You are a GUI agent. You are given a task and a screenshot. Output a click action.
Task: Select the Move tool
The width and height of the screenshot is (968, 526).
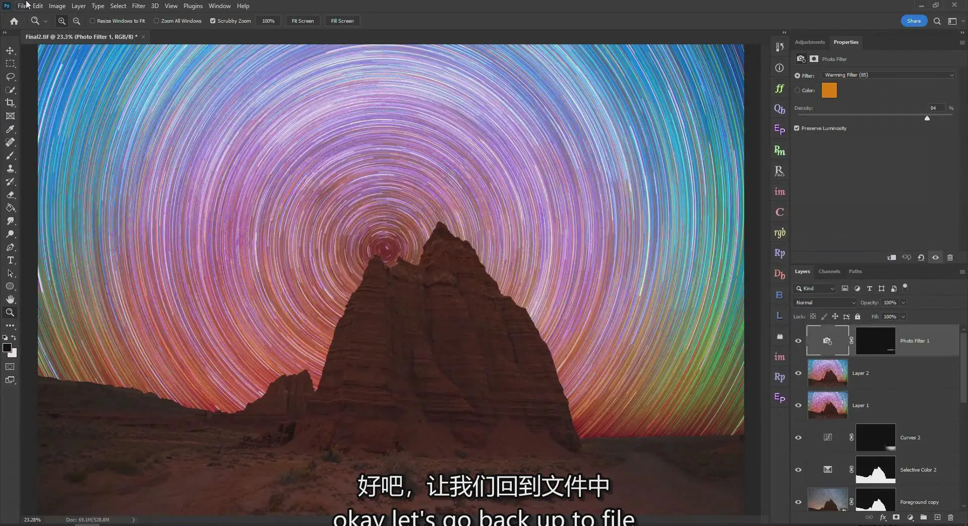(x=10, y=51)
